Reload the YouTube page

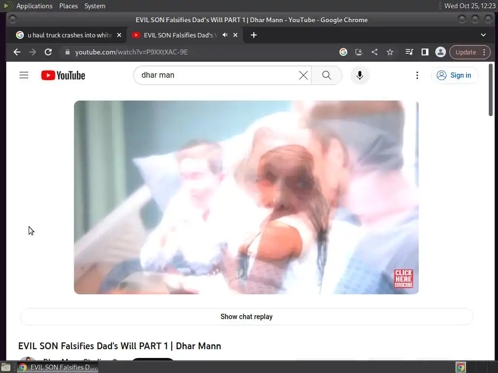48,52
